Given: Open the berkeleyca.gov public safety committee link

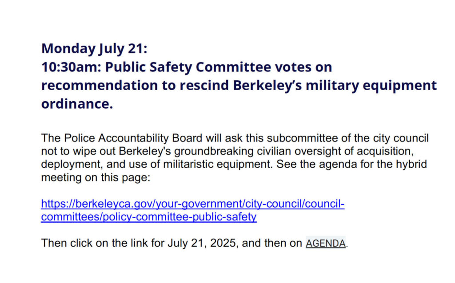Looking at the screenshot, I should [x=193, y=210].
